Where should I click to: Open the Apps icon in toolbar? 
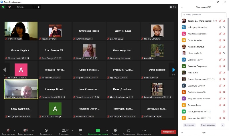129,130
